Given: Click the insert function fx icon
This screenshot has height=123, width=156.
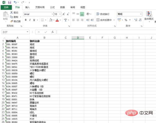Looking at the screenshot, I should click(x=53, y=32).
